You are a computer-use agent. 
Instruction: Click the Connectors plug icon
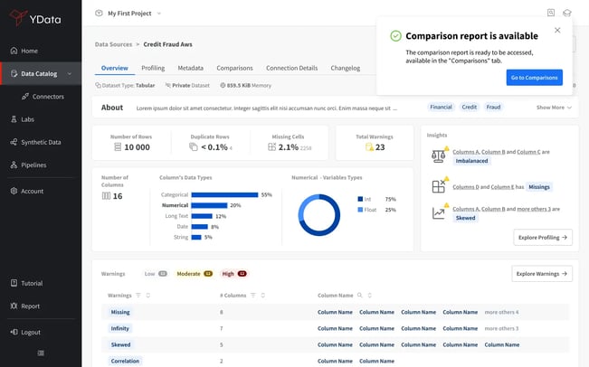(x=25, y=97)
